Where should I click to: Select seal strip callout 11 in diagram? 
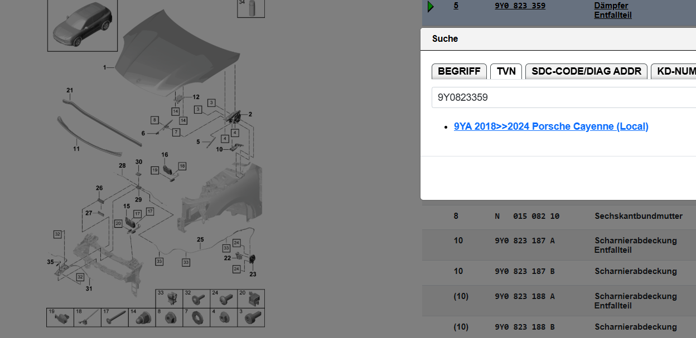[76, 149]
